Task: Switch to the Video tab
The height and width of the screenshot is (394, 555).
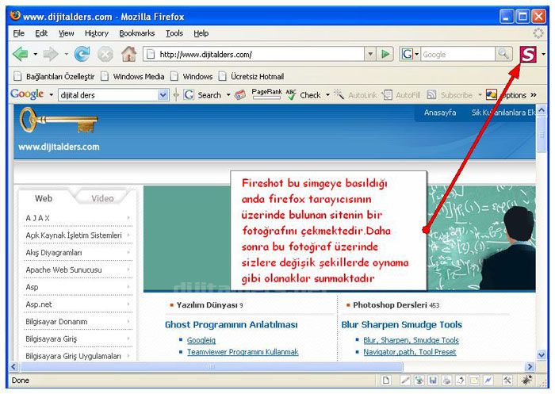Action: coord(102,198)
